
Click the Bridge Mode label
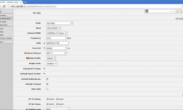pos(35,63)
